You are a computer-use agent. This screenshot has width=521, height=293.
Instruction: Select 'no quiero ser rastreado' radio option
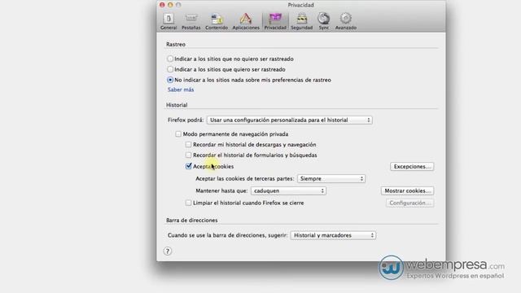[x=170, y=59]
